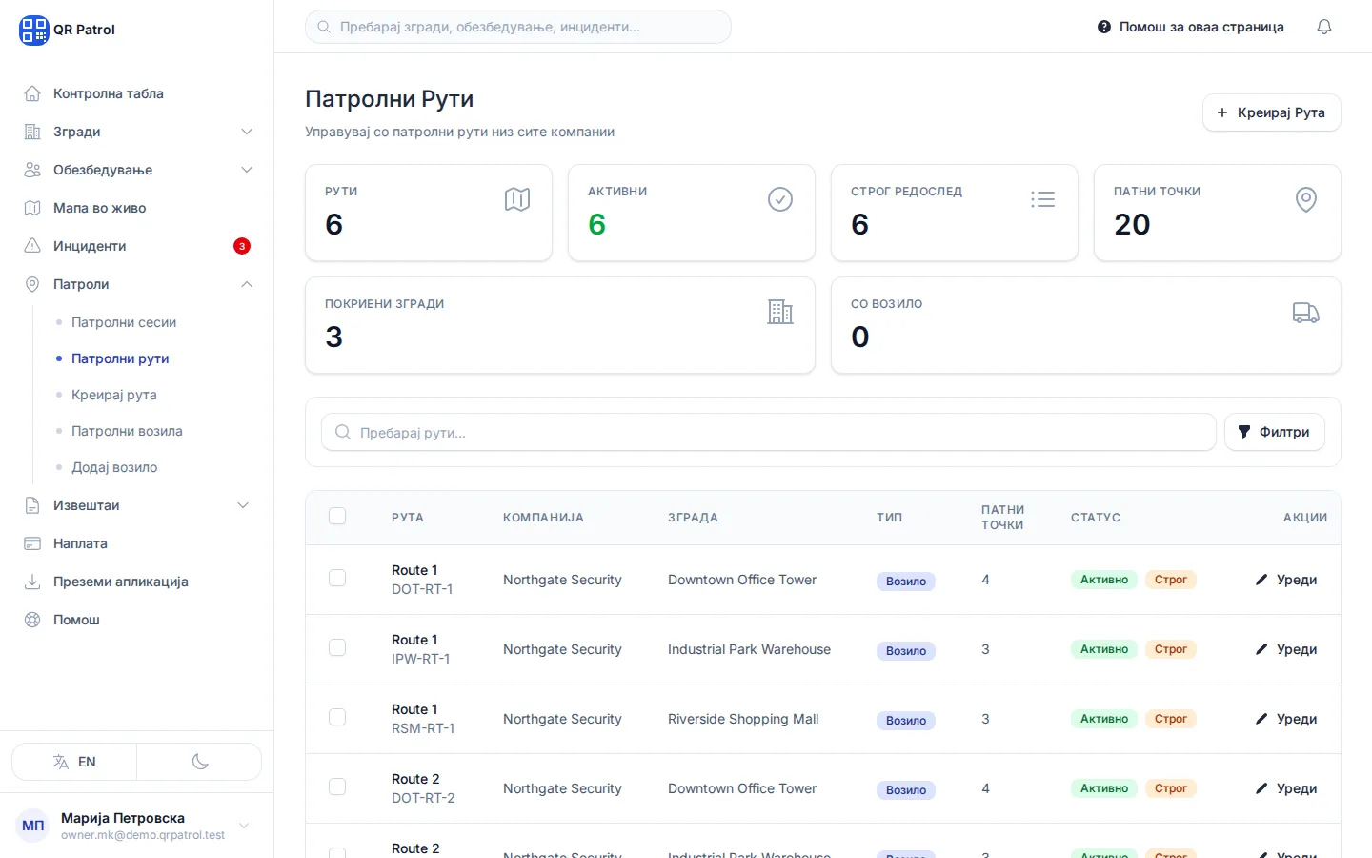Open the Филтри button

[x=1274, y=432]
